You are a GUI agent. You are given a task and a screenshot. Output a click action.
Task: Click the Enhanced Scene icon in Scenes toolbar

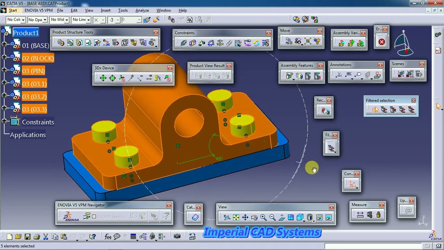coord(401,74)
